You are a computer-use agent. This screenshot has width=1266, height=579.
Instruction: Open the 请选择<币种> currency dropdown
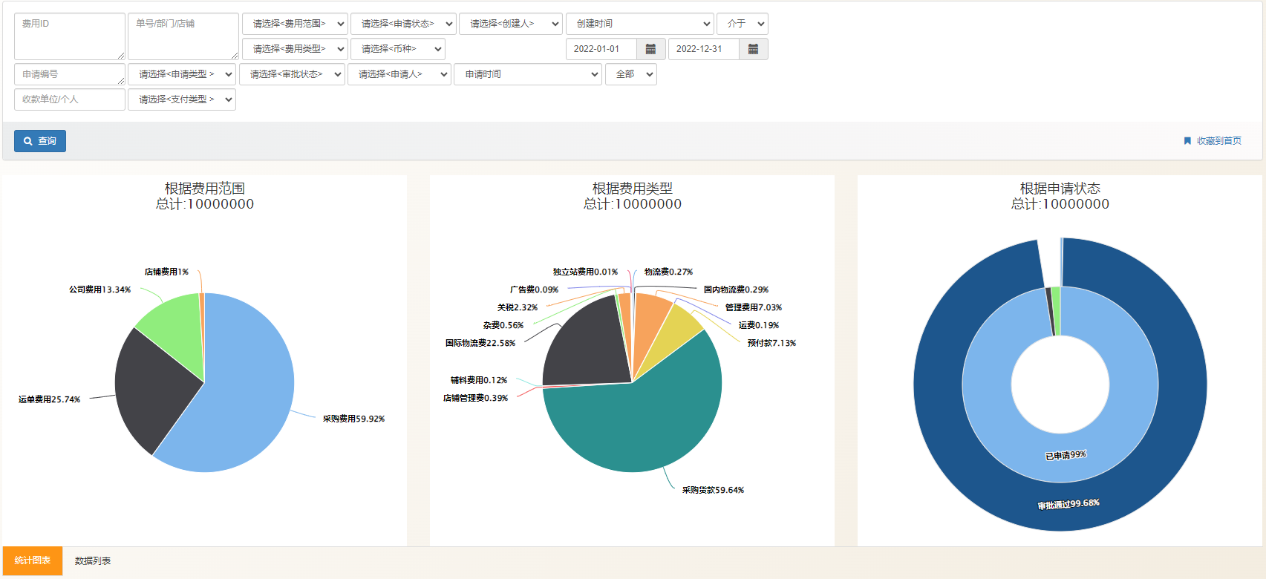tap(397, 49)
